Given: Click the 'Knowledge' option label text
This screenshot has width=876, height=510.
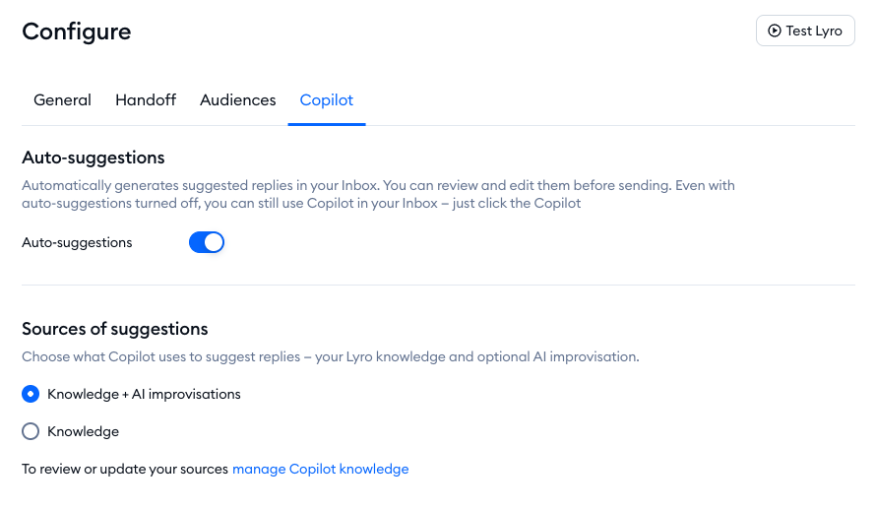Looking at the screenshot, I should 83,431.
